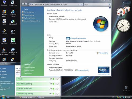
Task: Click Change product key link
Action: [83, 70]
